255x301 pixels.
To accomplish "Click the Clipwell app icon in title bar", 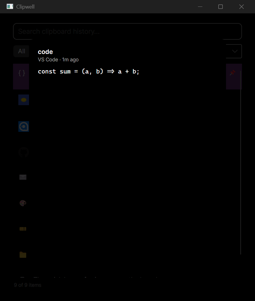I will click(x=10, y=7).
